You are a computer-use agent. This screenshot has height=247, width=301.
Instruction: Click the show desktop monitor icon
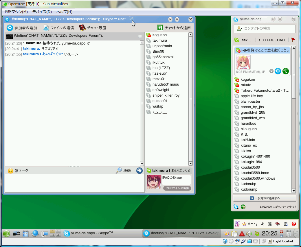tap(45, 234)
